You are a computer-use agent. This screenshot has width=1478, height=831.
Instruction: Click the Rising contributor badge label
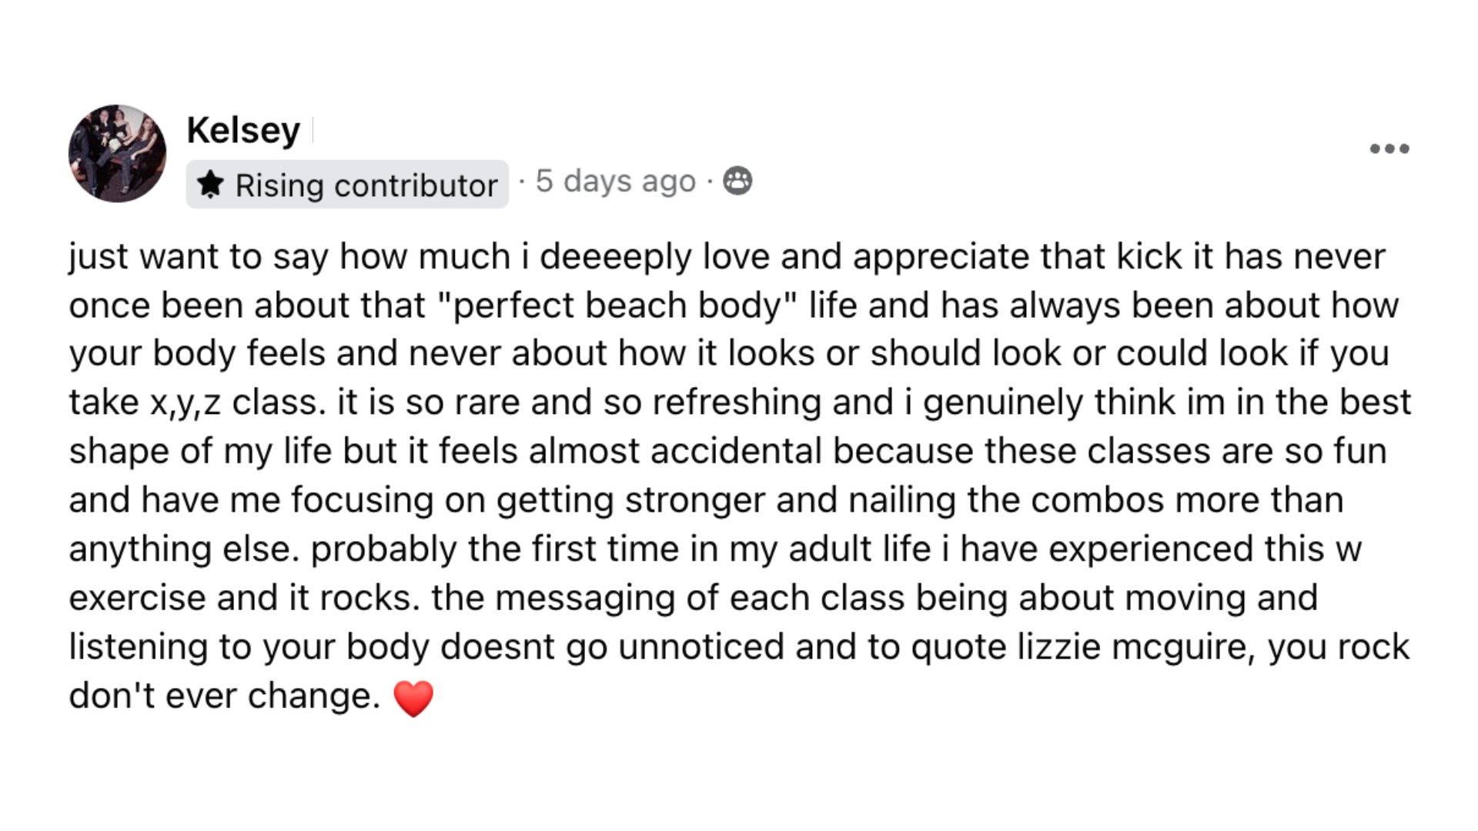point(366,185)
